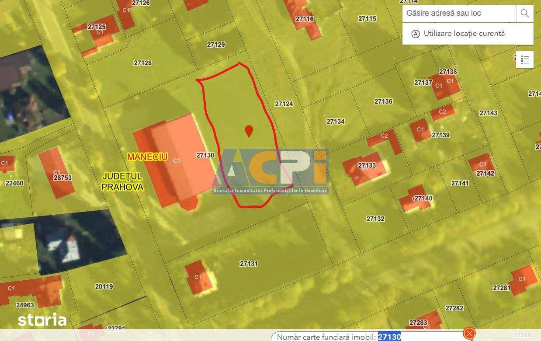Select parcel 22791 on the map
Screen dimensions: 541x341
click(x=116, y=328)
